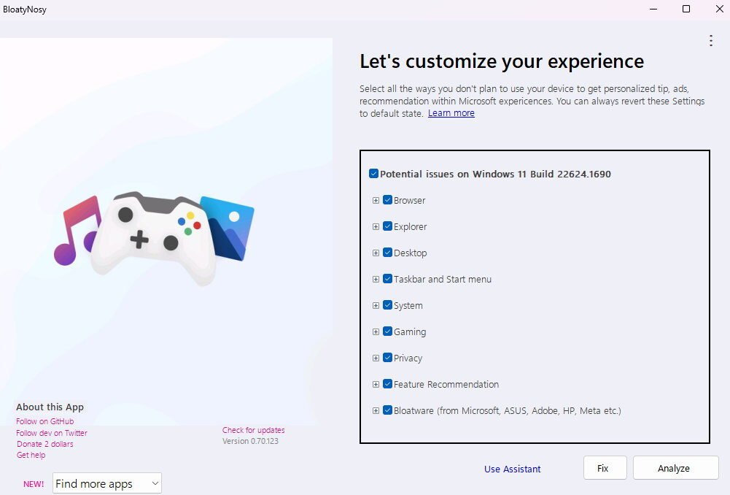Toggle Feature Recommendation checkbox

[387, 384]
